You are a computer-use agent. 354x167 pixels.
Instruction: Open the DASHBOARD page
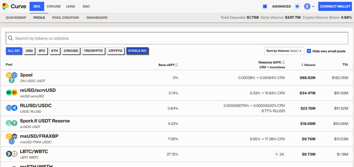pos(97,18)
